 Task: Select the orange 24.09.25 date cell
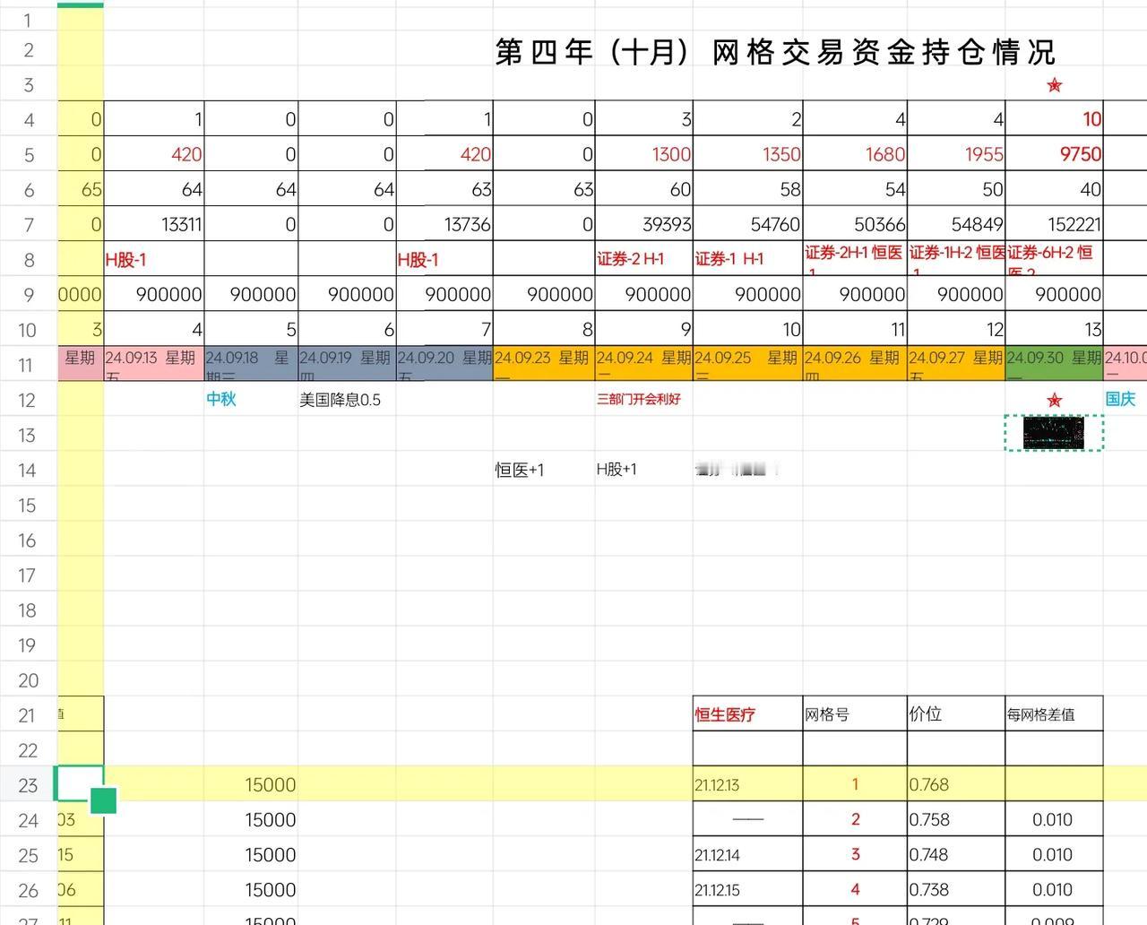coord(747,364)
